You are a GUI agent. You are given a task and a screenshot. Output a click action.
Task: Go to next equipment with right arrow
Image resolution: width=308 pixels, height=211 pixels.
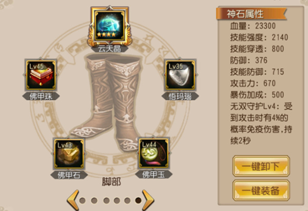148,200
